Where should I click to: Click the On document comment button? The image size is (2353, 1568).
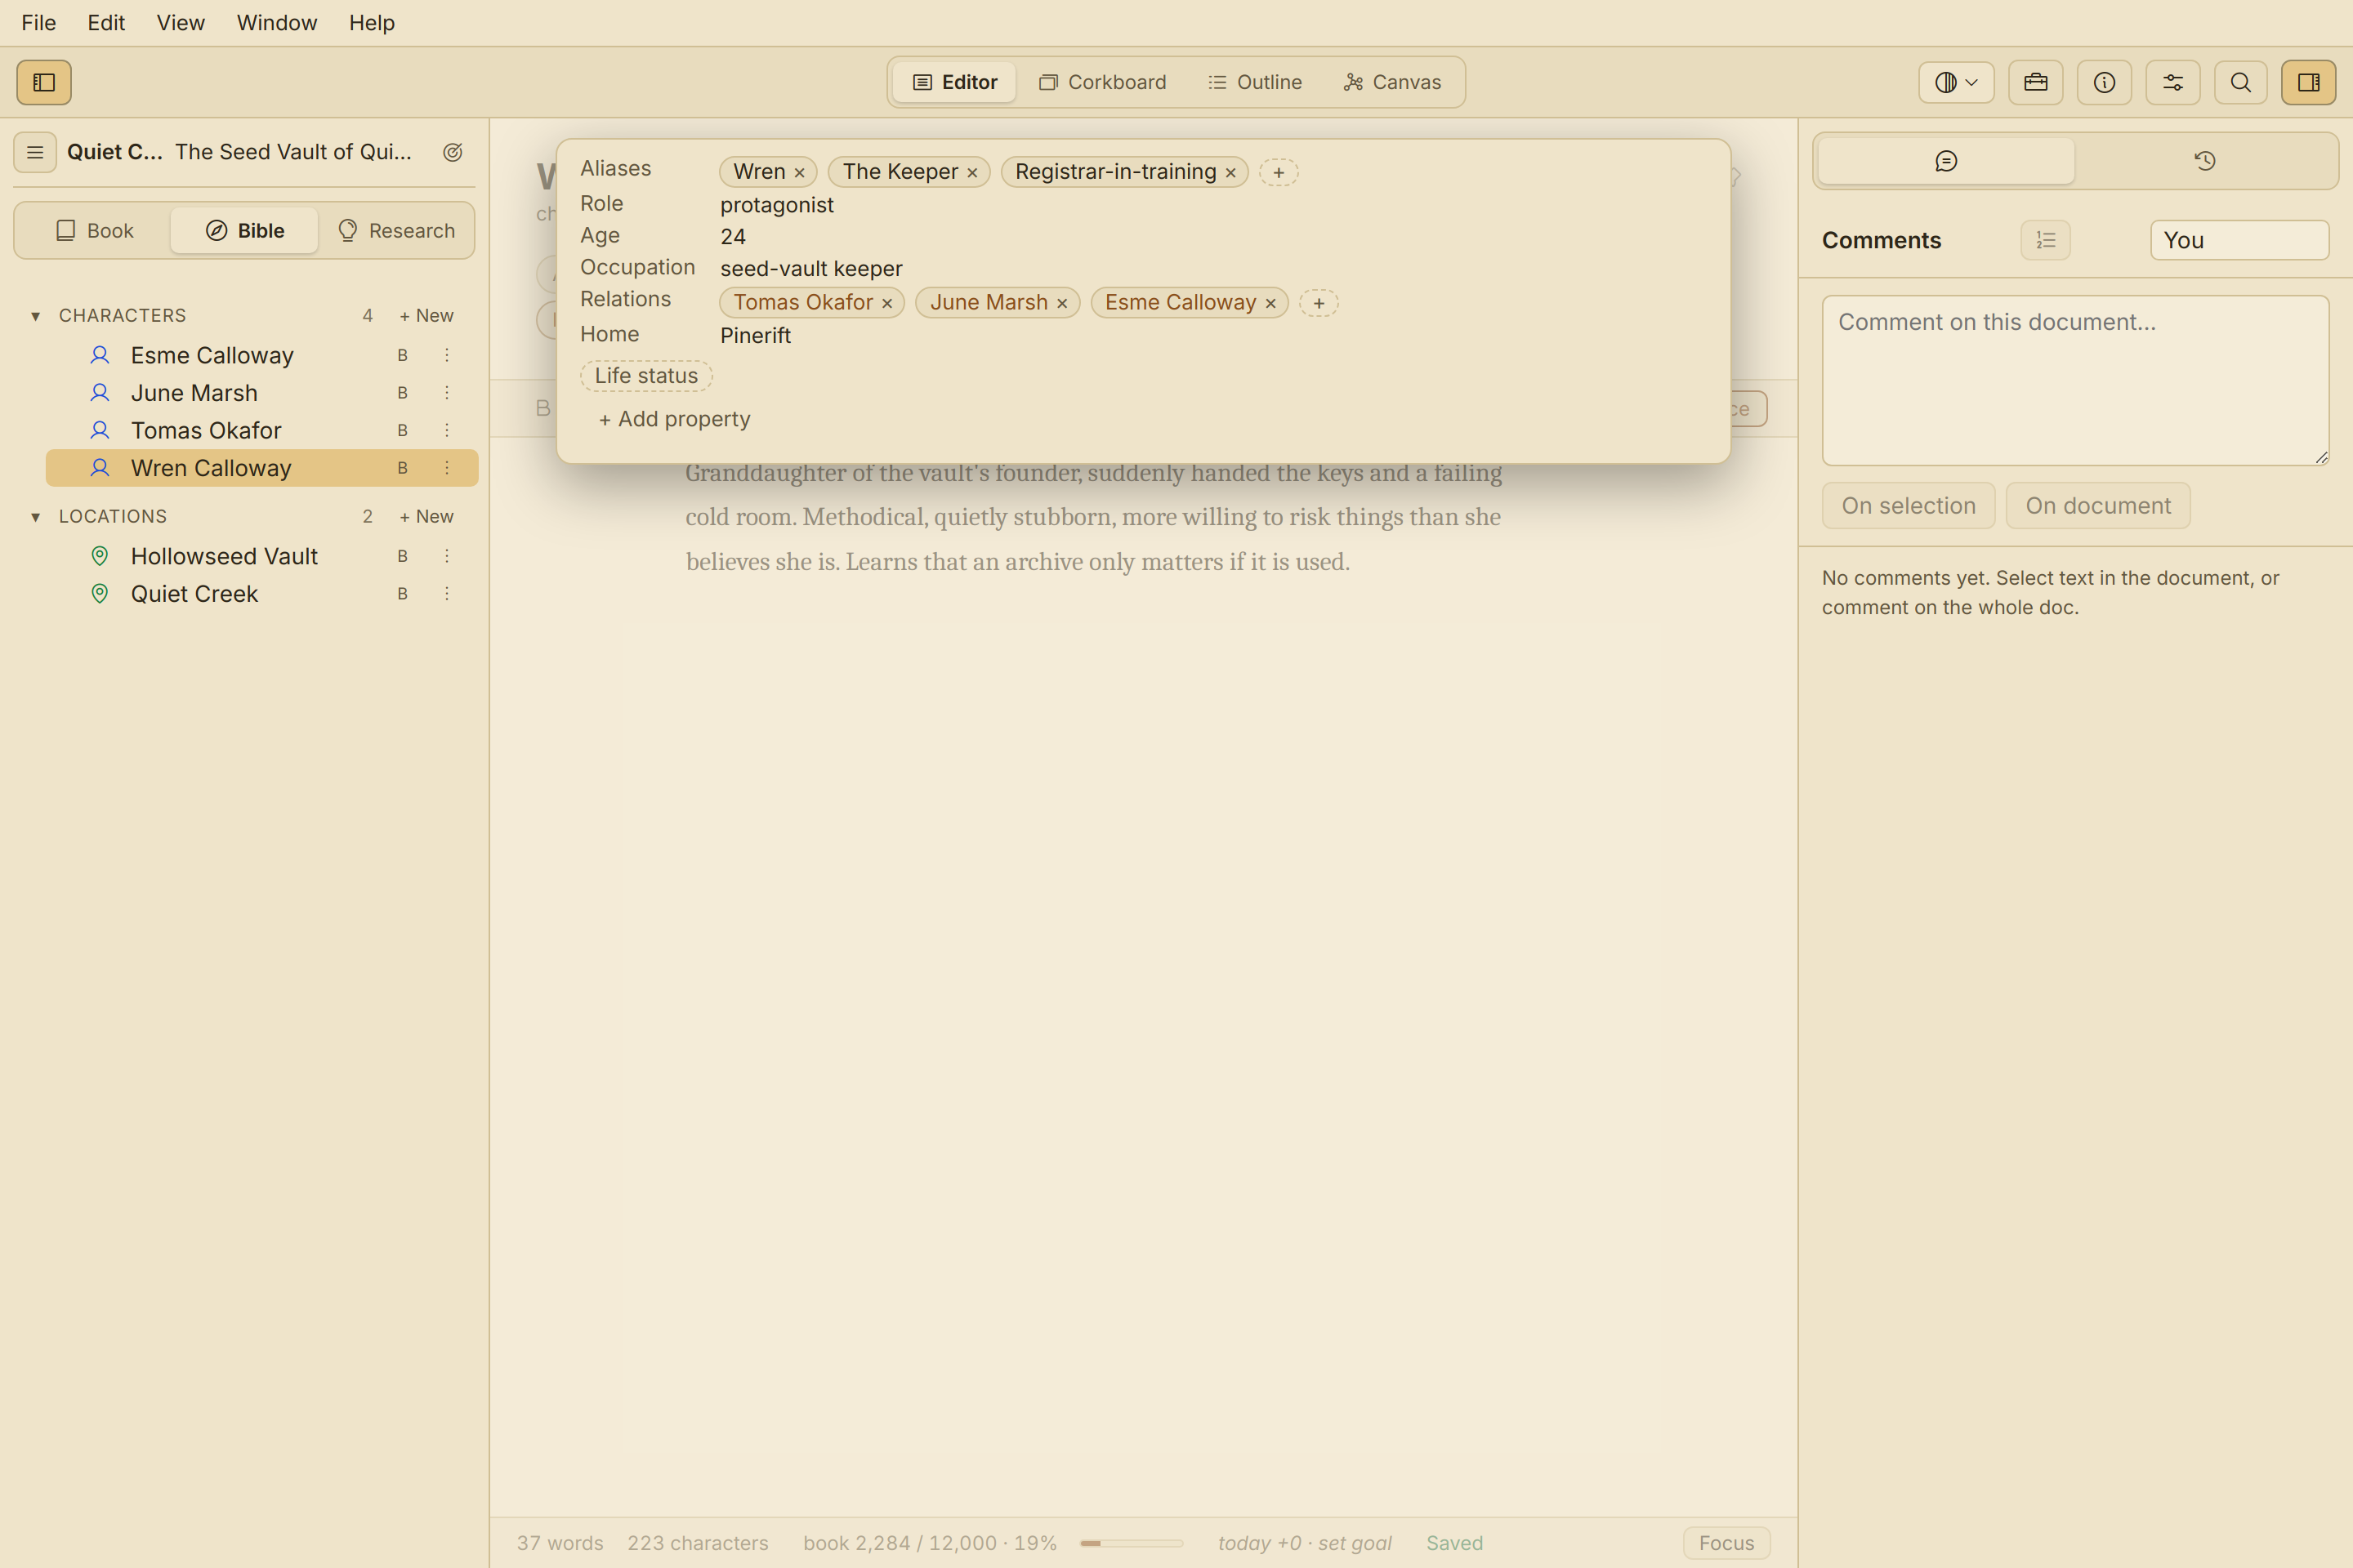tap(2098, 506)
